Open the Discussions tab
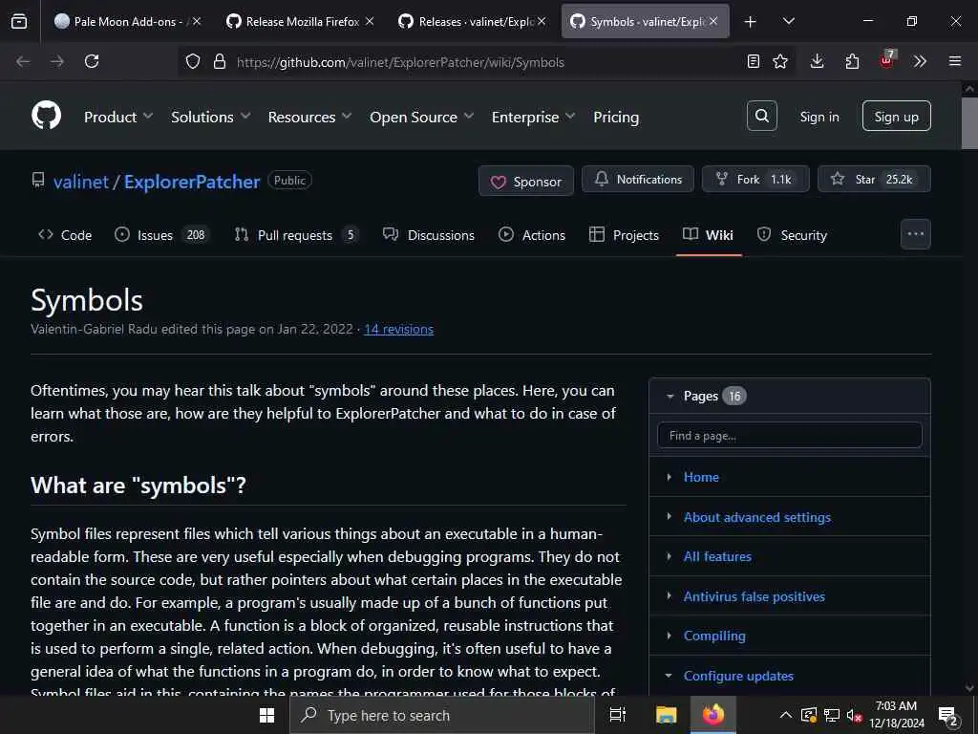Viewport: 978px width, 734px height. (429, 235)
